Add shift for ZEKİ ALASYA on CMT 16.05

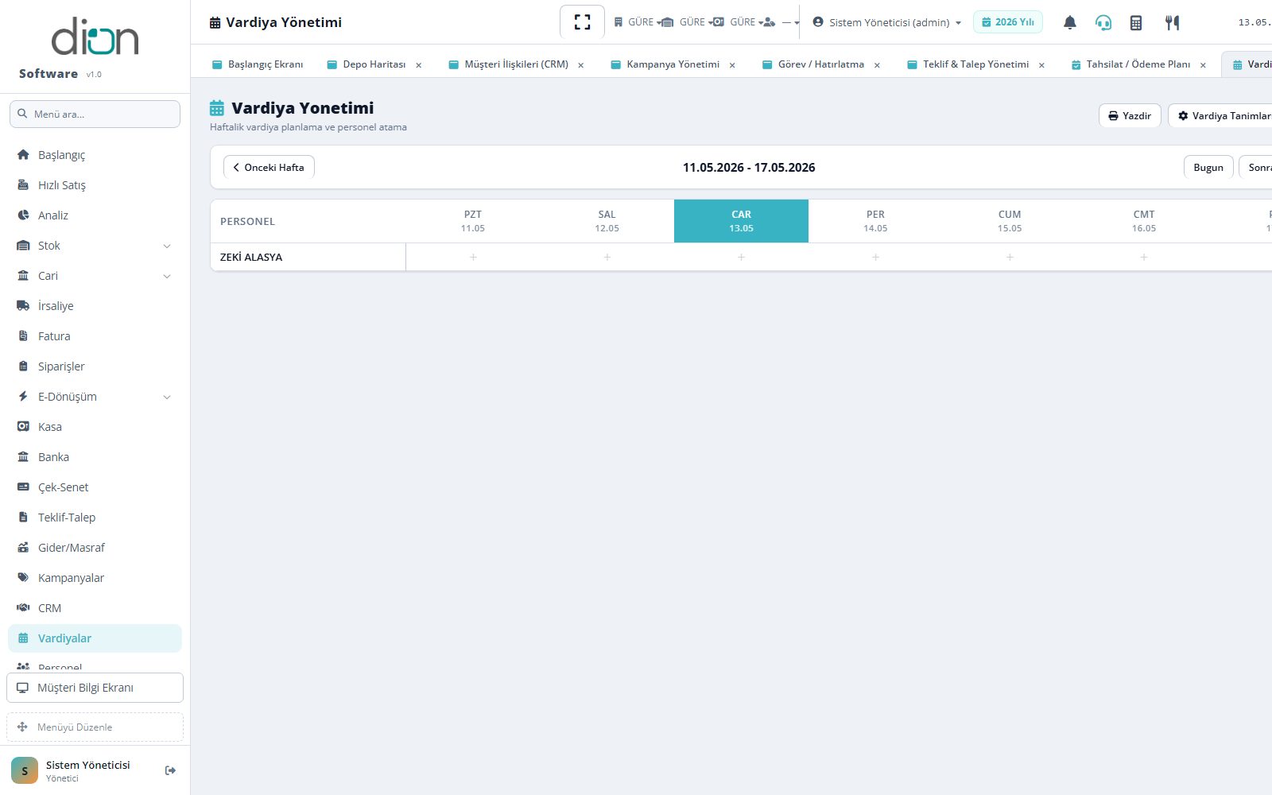1144,257
